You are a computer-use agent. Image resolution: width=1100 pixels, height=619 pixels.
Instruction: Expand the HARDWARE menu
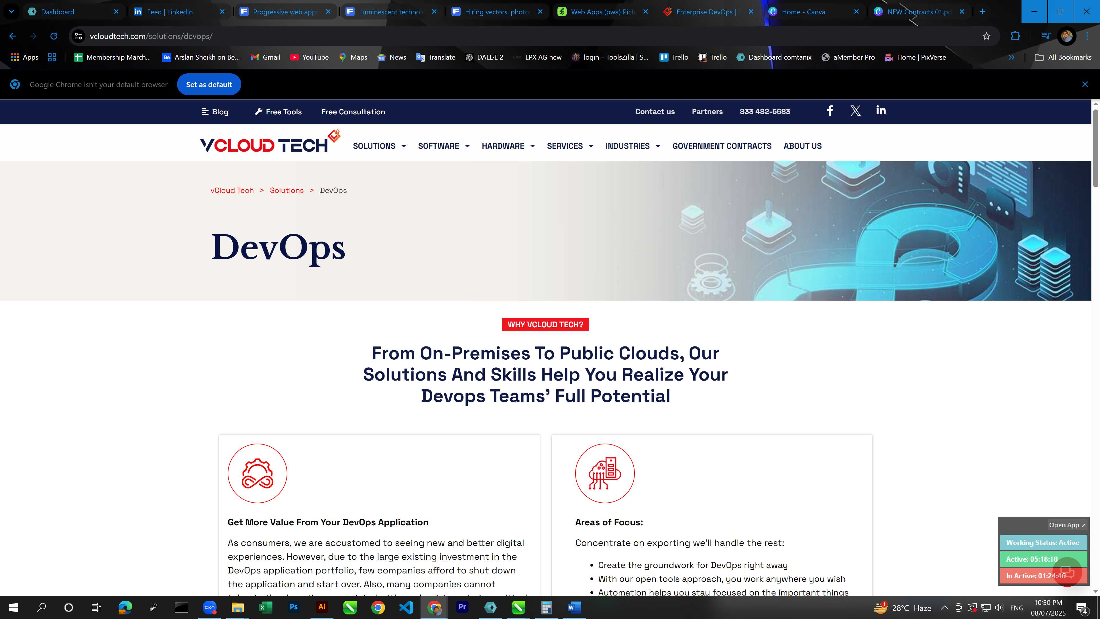508,146
